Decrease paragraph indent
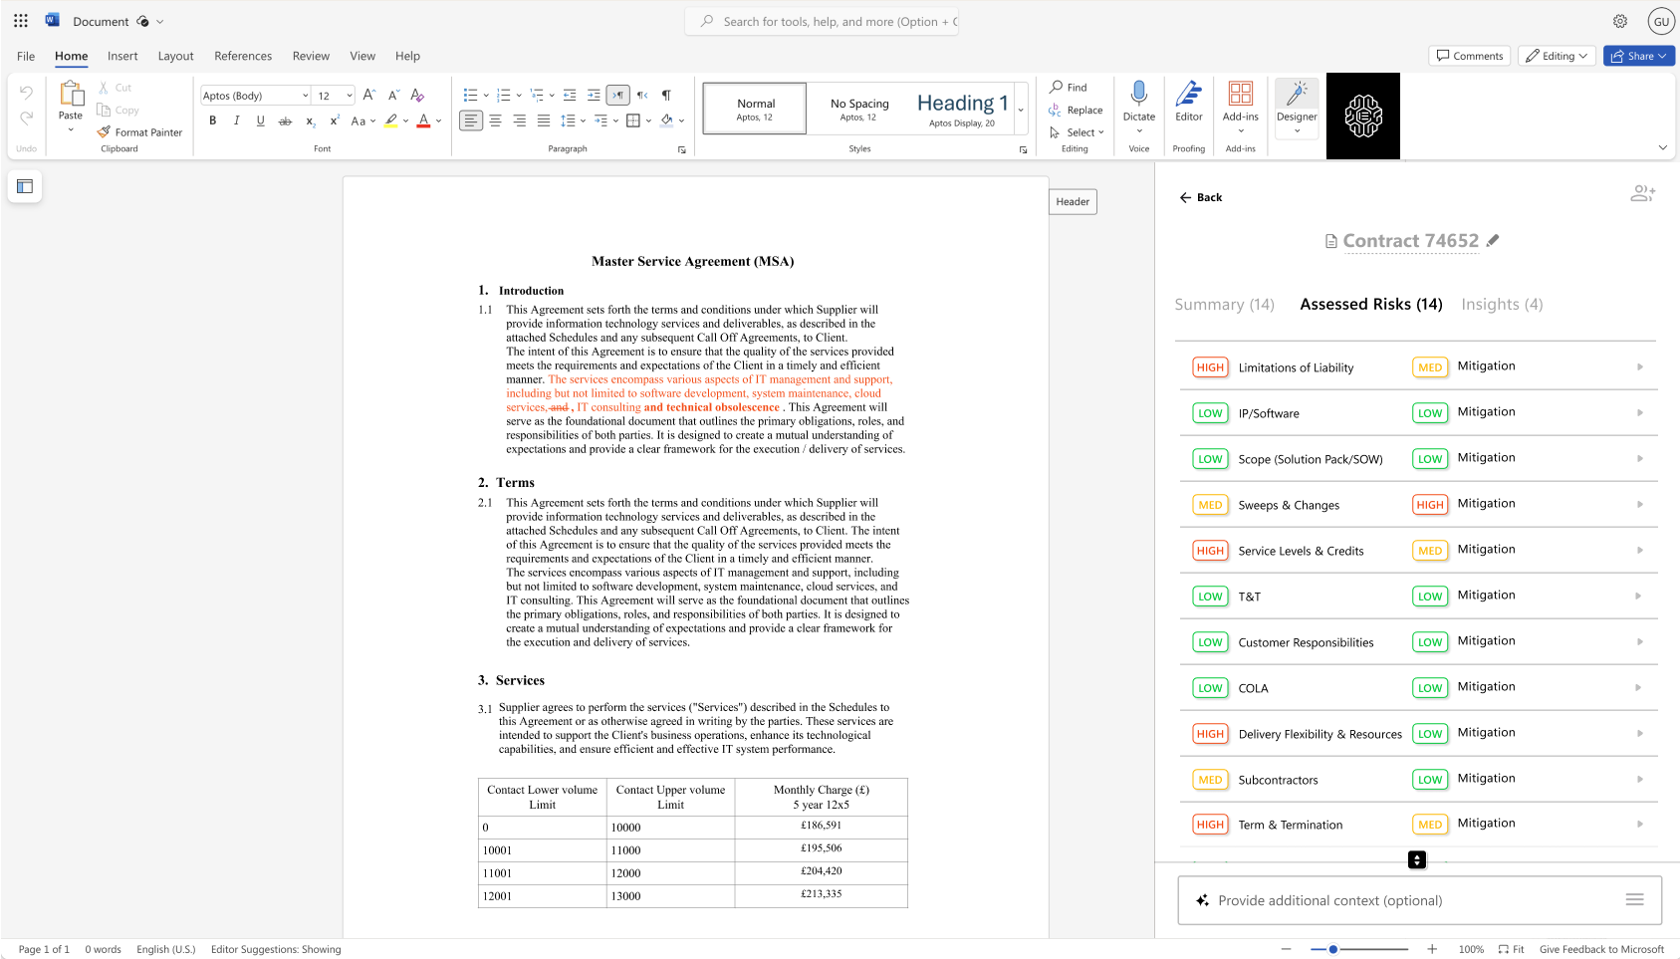Screen dimensions: 1680x959 (570, 96)
